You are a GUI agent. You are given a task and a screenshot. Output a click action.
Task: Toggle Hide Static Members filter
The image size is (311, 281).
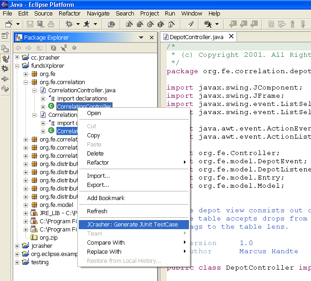tap(64, 48)
